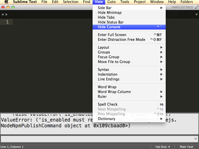Screen dimensions: 199x149
Task: Choose Hide Minimap
Action: [x=129, y=13]
